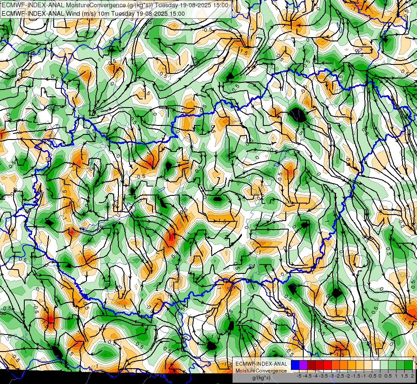Viewport: 417px width, 384px height.
Task: Click the darkest green legend swatch
Action: (408, 365)
